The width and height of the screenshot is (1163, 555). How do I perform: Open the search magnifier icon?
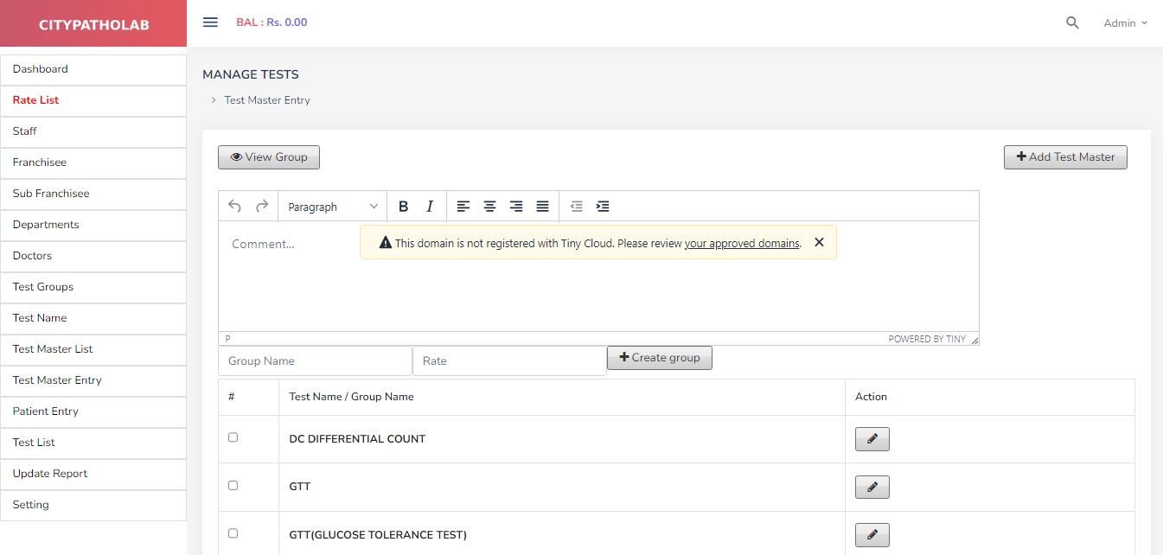[x=1072, y=23]
